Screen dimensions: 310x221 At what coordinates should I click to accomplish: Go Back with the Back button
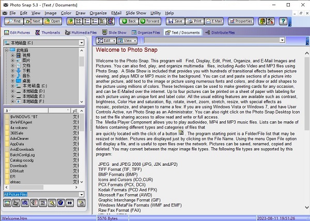(129, 21)
